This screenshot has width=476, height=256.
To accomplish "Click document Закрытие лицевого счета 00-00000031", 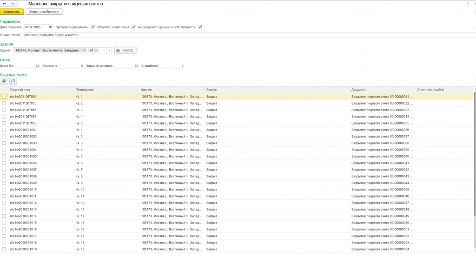I will coord(382,97).
